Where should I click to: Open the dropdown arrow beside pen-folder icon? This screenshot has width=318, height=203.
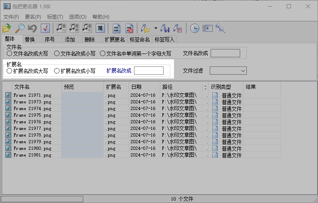coord(156,28)
